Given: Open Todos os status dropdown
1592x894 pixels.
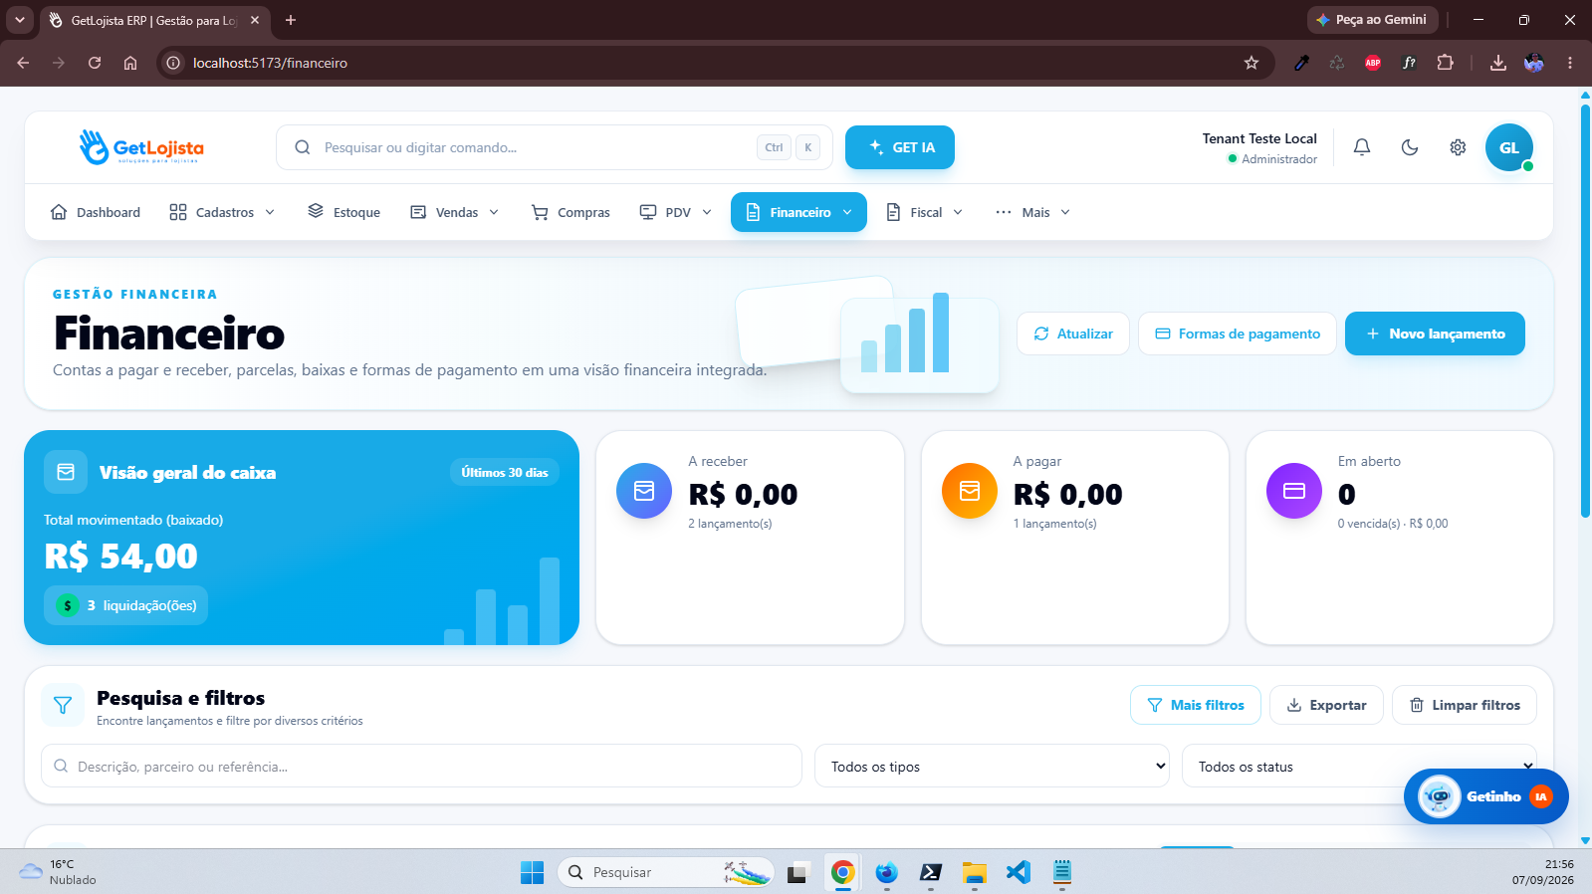Looking at the screenshot, I should click(1359, 767).
